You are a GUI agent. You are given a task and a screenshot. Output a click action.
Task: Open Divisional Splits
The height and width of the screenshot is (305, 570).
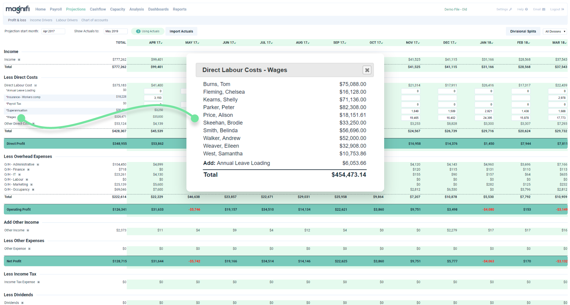pos(523,31)
